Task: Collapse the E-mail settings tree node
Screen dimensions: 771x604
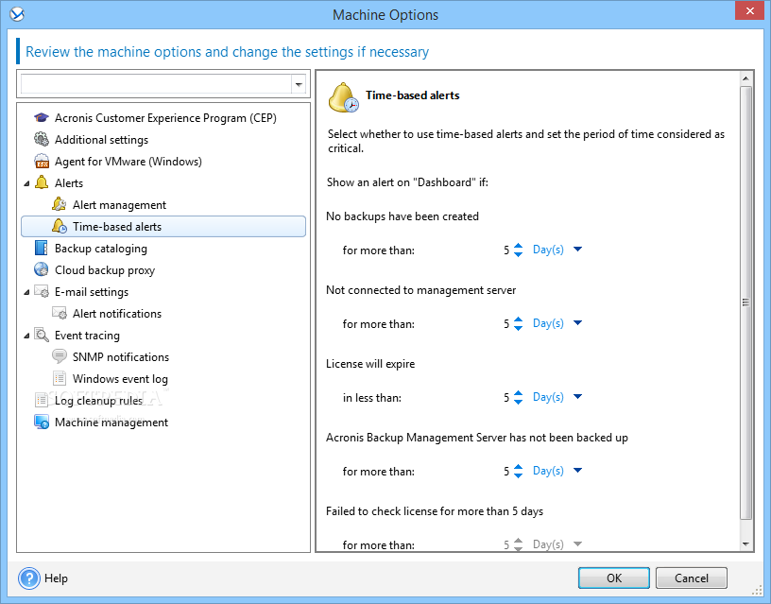Action: point(26,293)
